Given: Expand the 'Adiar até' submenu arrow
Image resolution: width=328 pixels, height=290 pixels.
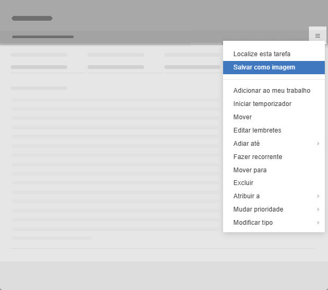Looking at the screenshot, I should pos(318,144).
